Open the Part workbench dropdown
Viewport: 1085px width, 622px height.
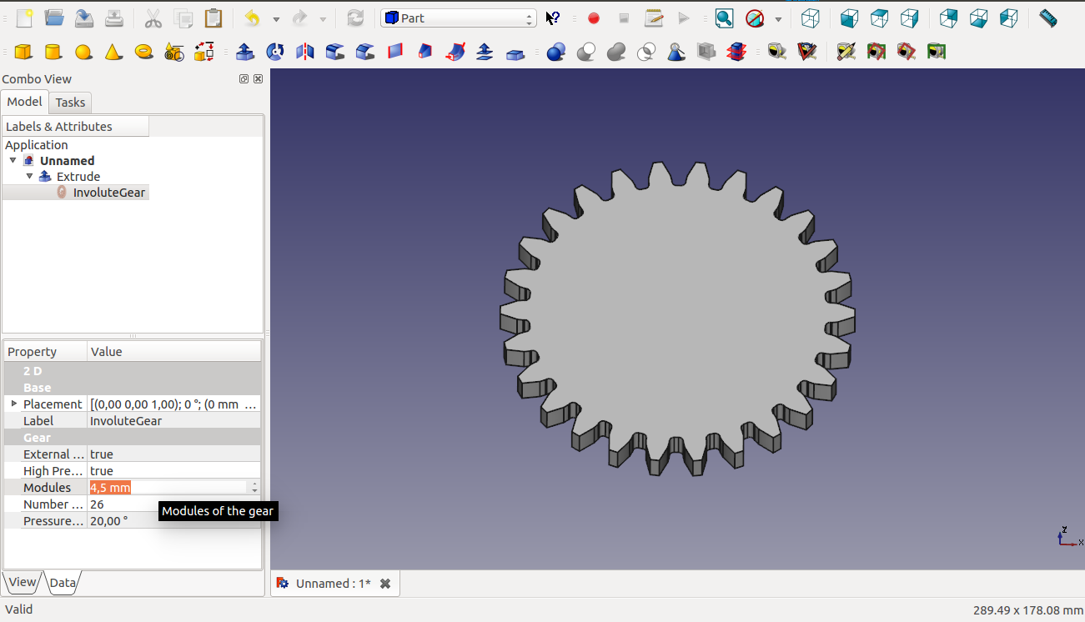pyautogui.click(x=458, y=18)
